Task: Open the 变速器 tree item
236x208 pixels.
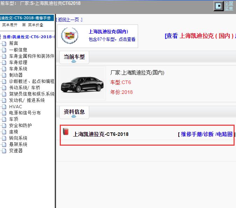Action: click(x=16, y=151)
